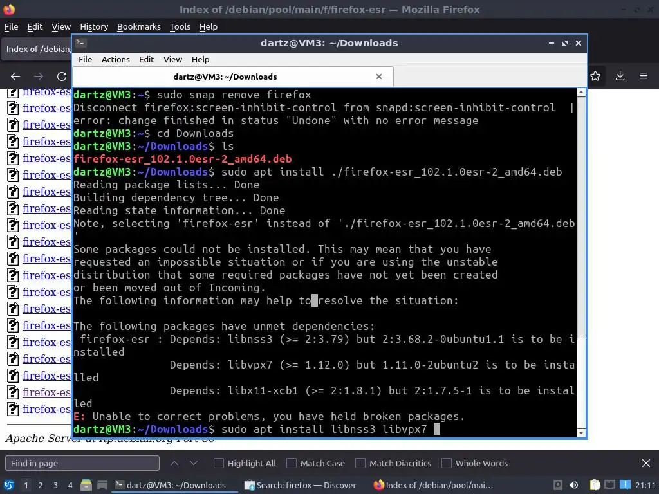Open Firefox Tools menu
The image size is (659, 494).
click(180, 26)
